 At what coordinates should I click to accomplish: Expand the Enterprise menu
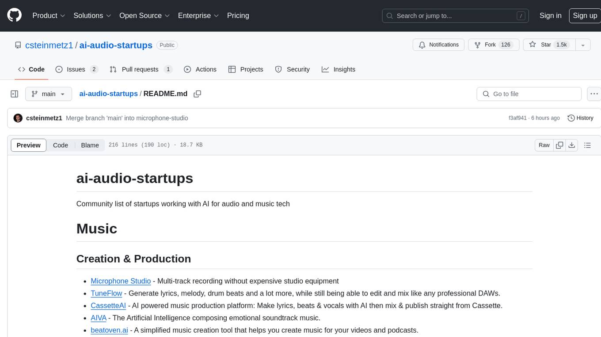(x=198, y=15)
